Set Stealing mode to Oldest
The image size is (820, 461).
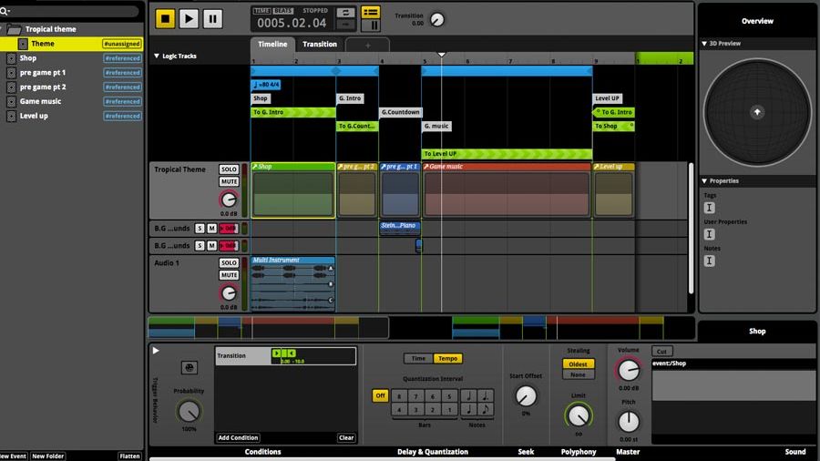pyautogui.click(x=578, y=364)
